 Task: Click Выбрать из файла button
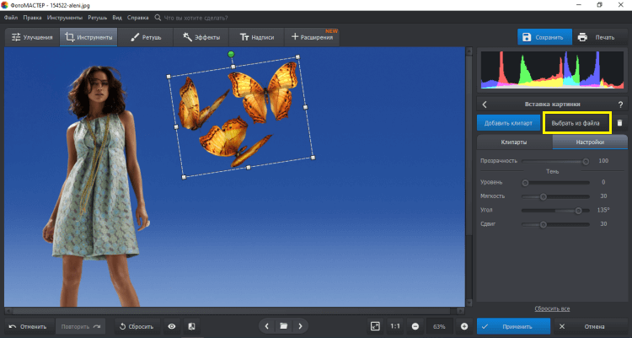tap(576, 123)
